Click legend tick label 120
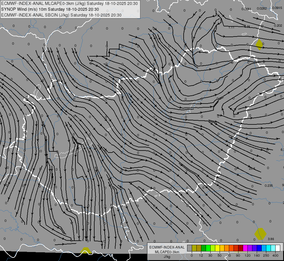The image size is (284, 261). 247,255
